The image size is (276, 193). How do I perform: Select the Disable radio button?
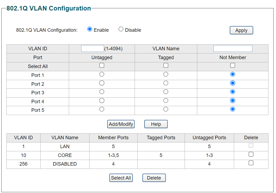[x=121, y=29]
